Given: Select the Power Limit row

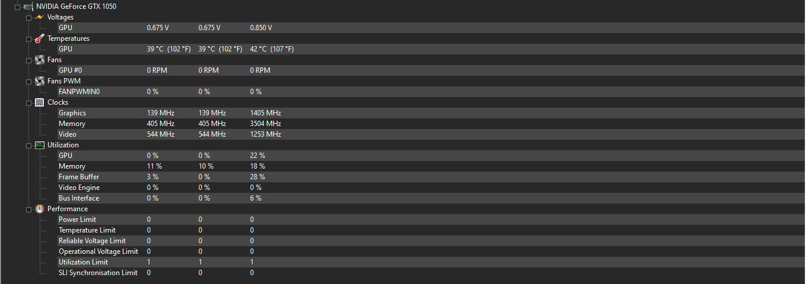Looking at the screenshot, I should click(431, 220).
